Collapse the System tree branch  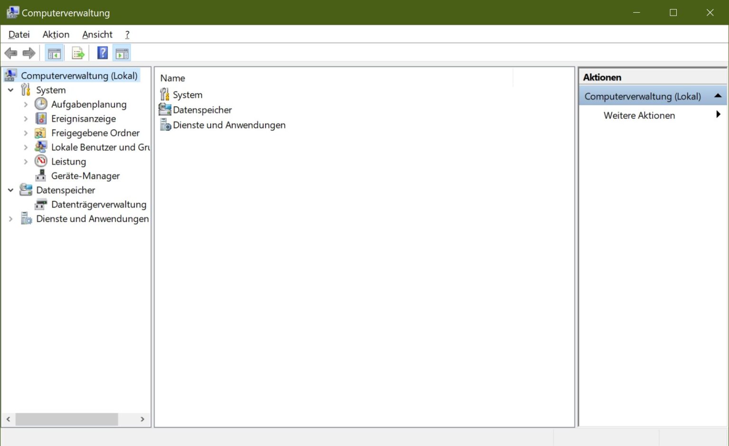tap(10, 90)
